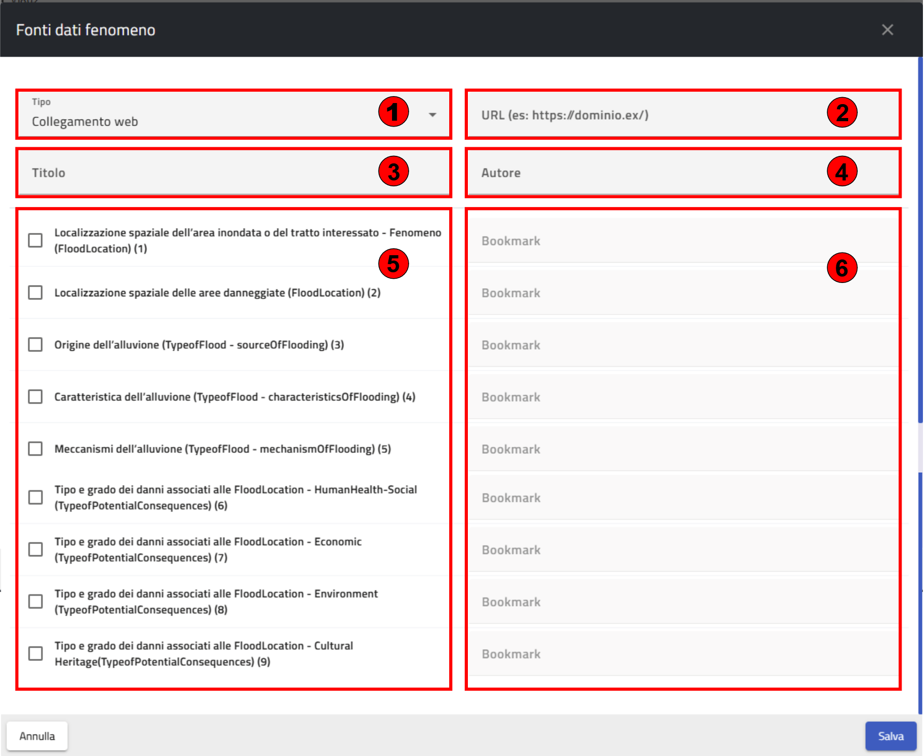The width and height of the screenshot is (924, 756).
Task: Tick Origine dell'alluvione sourceOfFlooding checkbox
Action: [35, 344]
